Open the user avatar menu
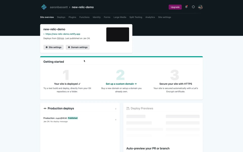 coord(200,7)
